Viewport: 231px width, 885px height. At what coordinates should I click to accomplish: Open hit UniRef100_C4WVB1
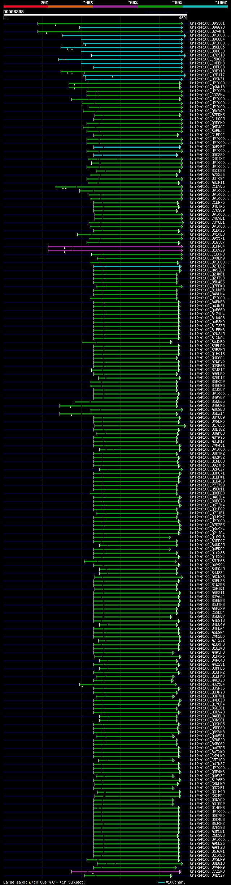(x=207, y=219)
